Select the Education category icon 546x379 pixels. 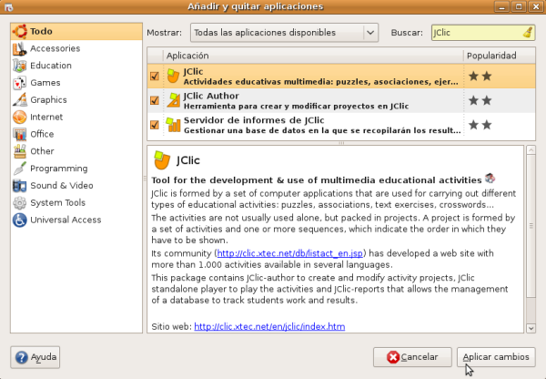pos(18,66)
